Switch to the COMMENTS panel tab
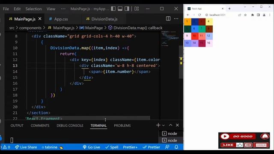This screenshot has width=274, height=154. coord(40,125)
